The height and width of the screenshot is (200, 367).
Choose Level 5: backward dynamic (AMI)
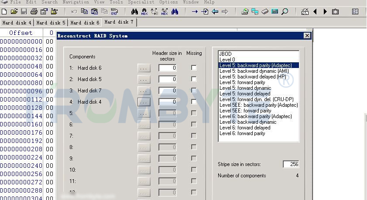(x=259, y=71)
